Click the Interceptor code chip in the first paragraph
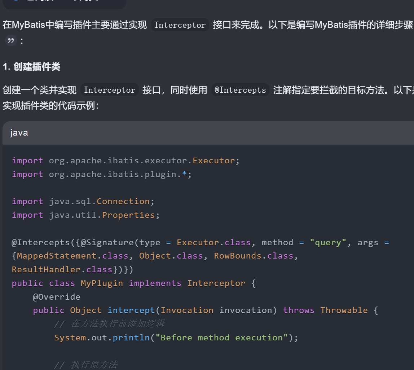 [180, 25]
